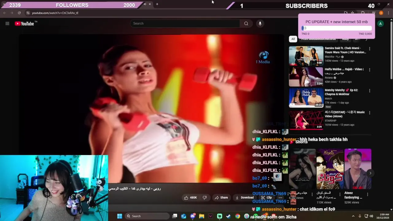This screenshot has height=221, width=393.
Task: Show more filter chips with right chevron
Action: pyautogui.click(x=366, y=39)
